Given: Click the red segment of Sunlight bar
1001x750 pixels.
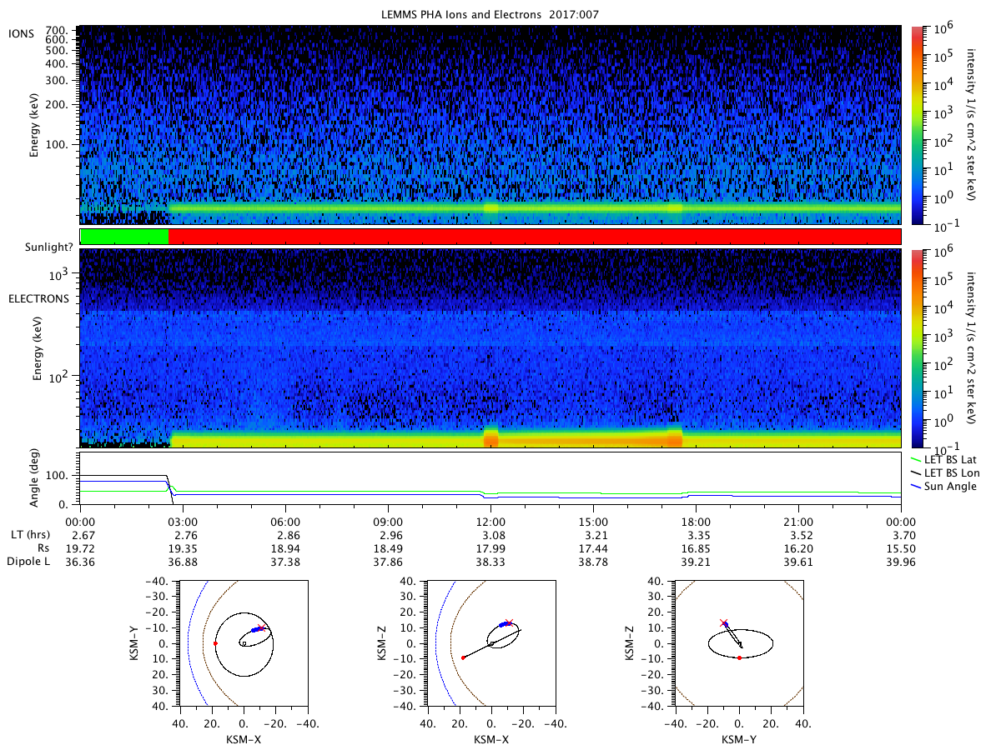Looking at the screenshot, I should pyautogui.click(x=535, y=237).
